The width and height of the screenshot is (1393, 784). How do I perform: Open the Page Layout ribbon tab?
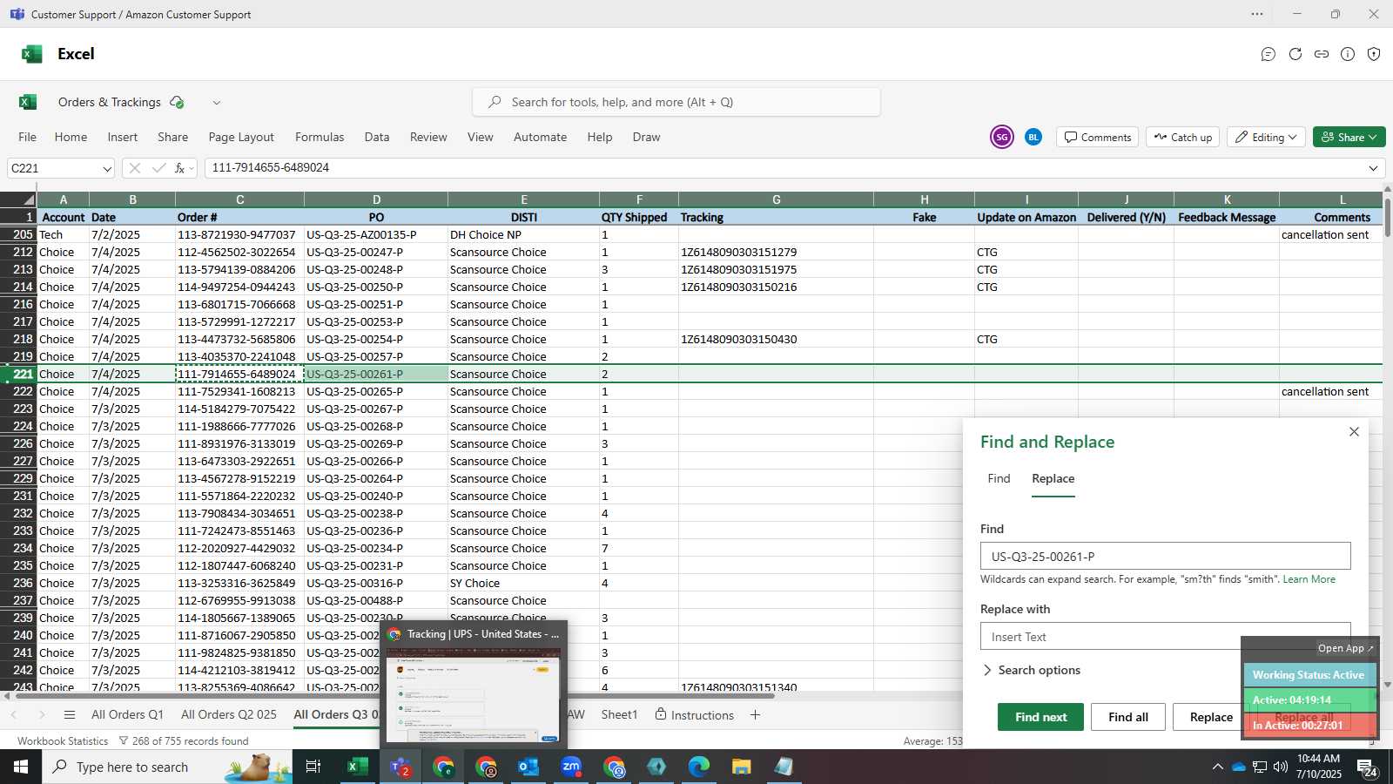tap(241, 137)
